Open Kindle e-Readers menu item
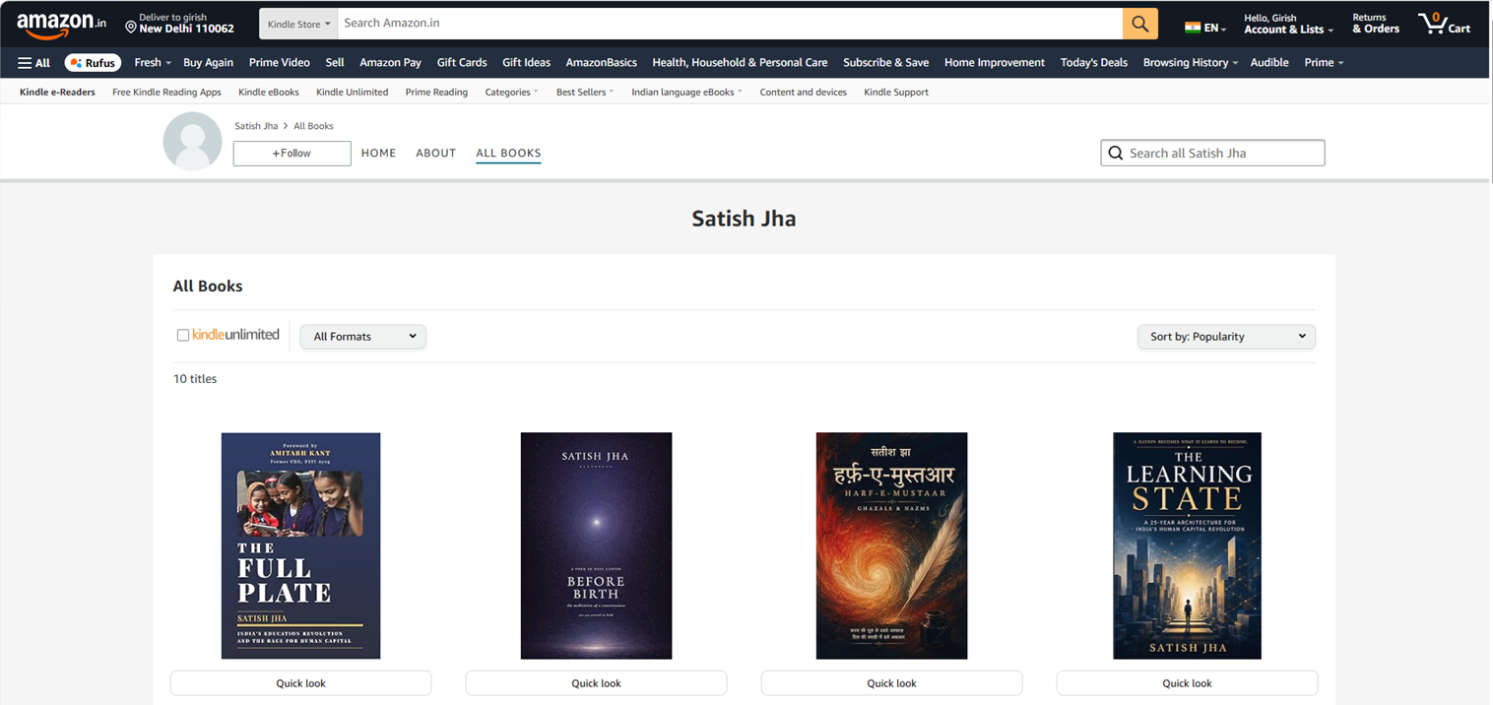 (57, 92)
